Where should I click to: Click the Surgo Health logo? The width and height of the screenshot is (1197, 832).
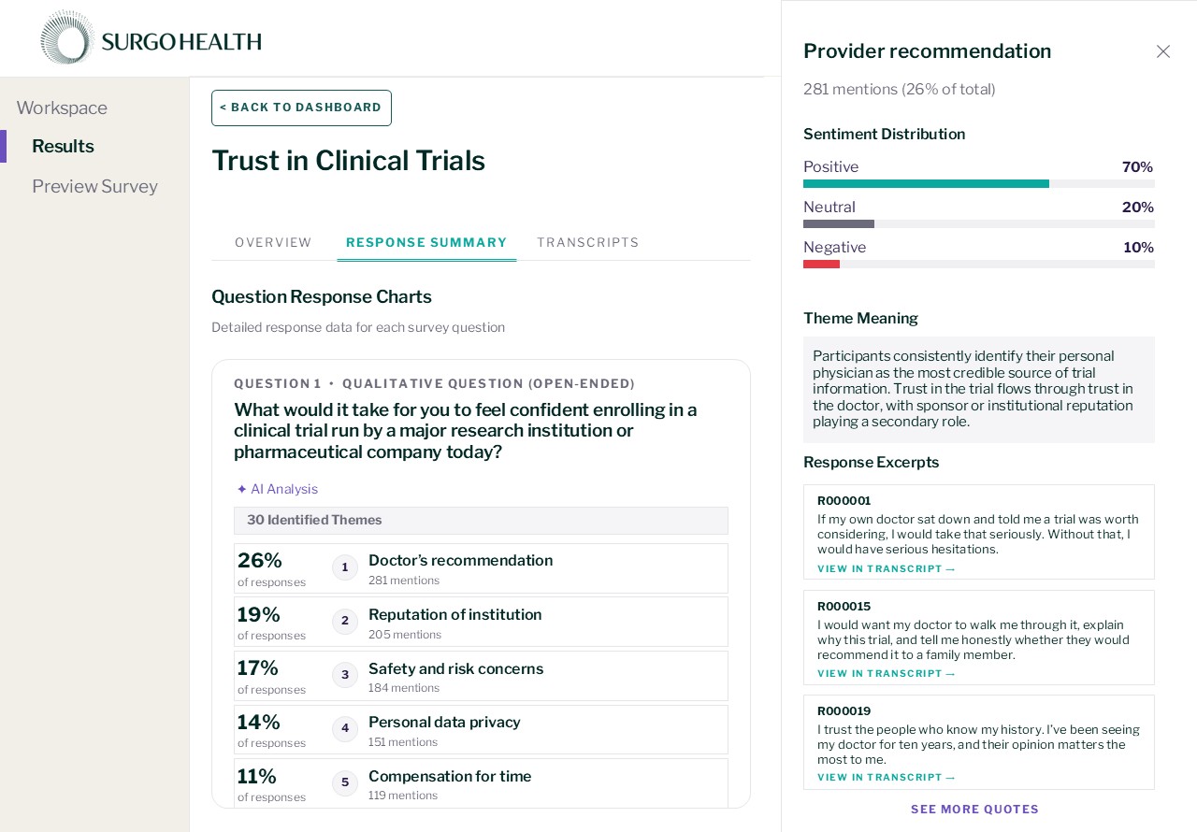pos(151,38)
